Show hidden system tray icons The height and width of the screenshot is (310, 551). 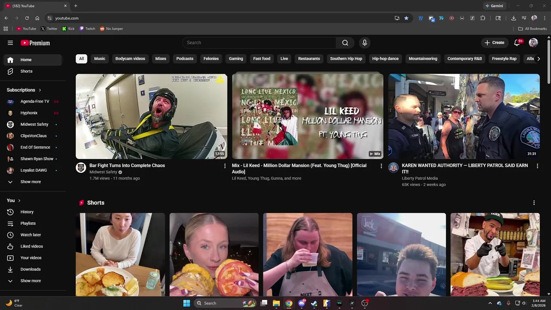(490, 303)
